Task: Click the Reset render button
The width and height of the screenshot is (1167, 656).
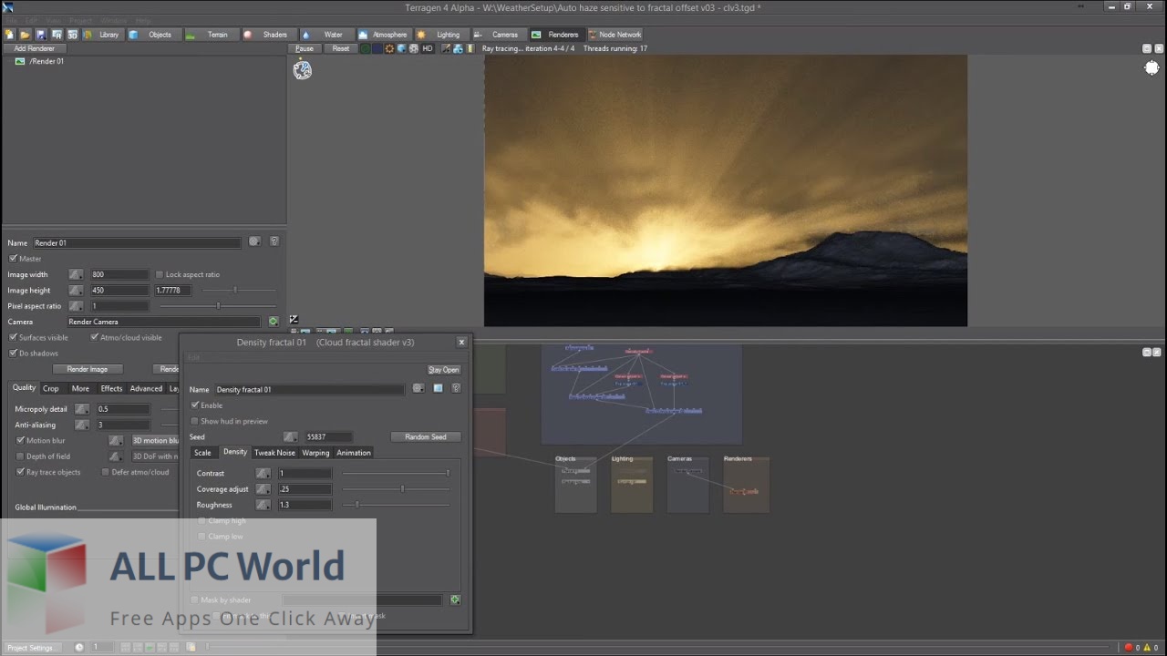Action: (340, 48)
